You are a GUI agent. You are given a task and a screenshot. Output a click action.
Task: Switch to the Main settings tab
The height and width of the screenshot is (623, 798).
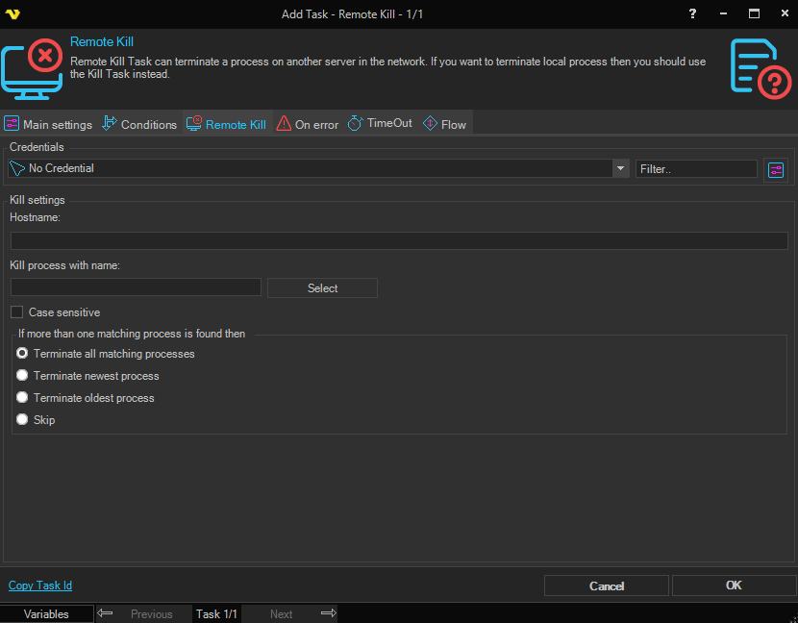[48, 124]
